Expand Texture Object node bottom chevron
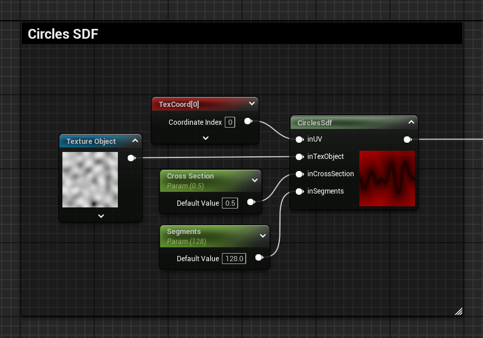483x338 pixels. (101, 216)
